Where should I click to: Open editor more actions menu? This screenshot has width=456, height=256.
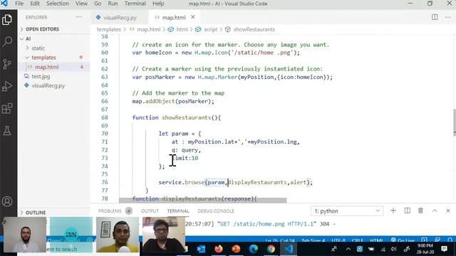[x=448, y=17]
